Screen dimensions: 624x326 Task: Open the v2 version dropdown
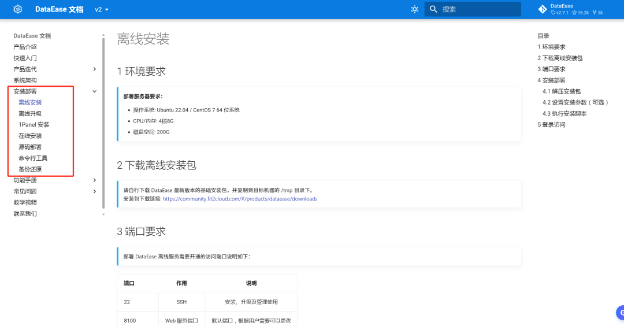(102, 10)
